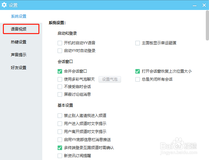
Task: Tick 总是关闭所有会话 checkbox
Action: point(138,79)
